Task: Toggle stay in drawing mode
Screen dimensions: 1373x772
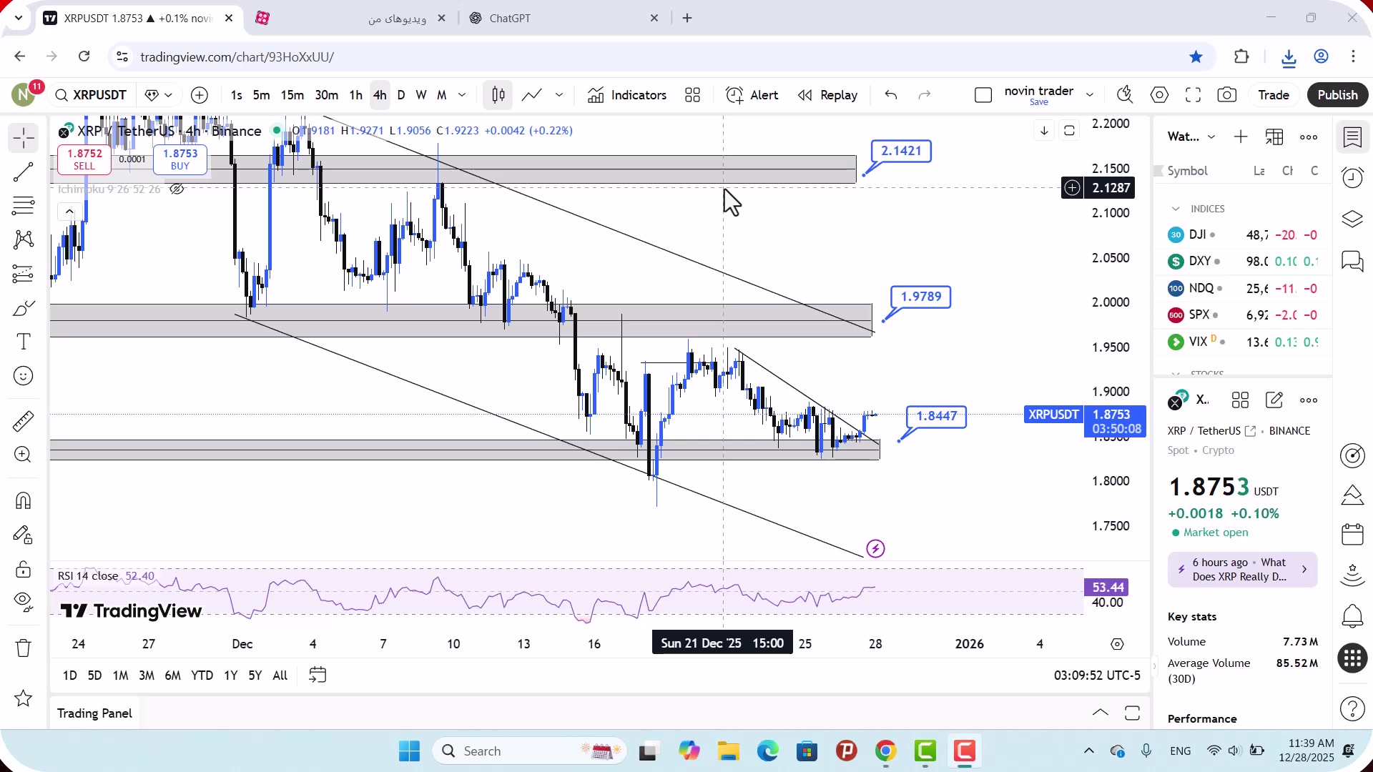Action: tap(24, 535)
